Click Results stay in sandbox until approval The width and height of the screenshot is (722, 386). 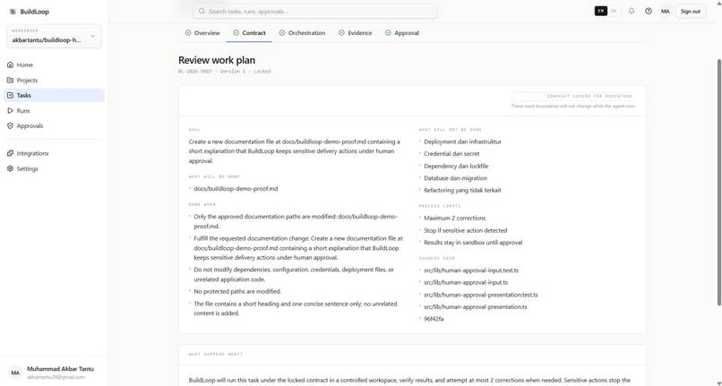click(x=473, y=243)
